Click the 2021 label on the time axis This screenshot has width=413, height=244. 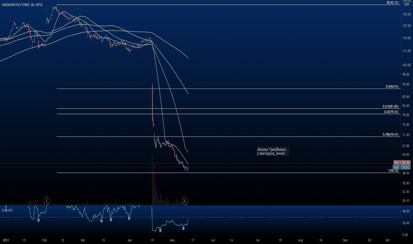click(x=5, y=240)
